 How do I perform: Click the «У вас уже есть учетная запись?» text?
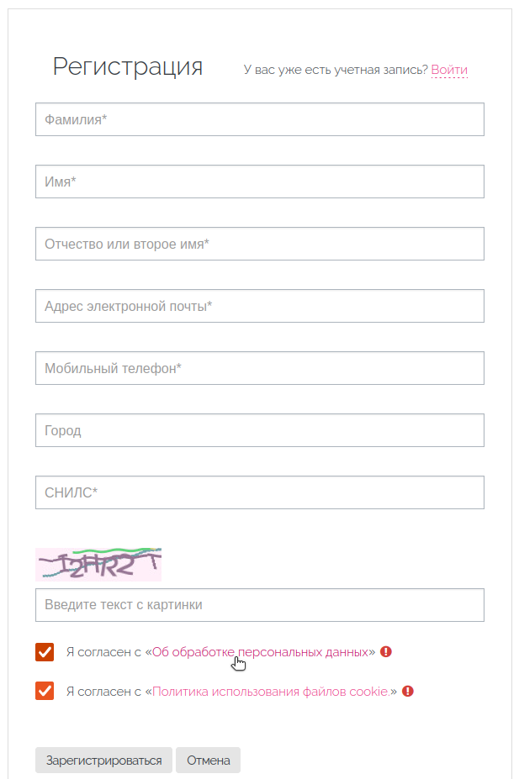coord(336,70)
